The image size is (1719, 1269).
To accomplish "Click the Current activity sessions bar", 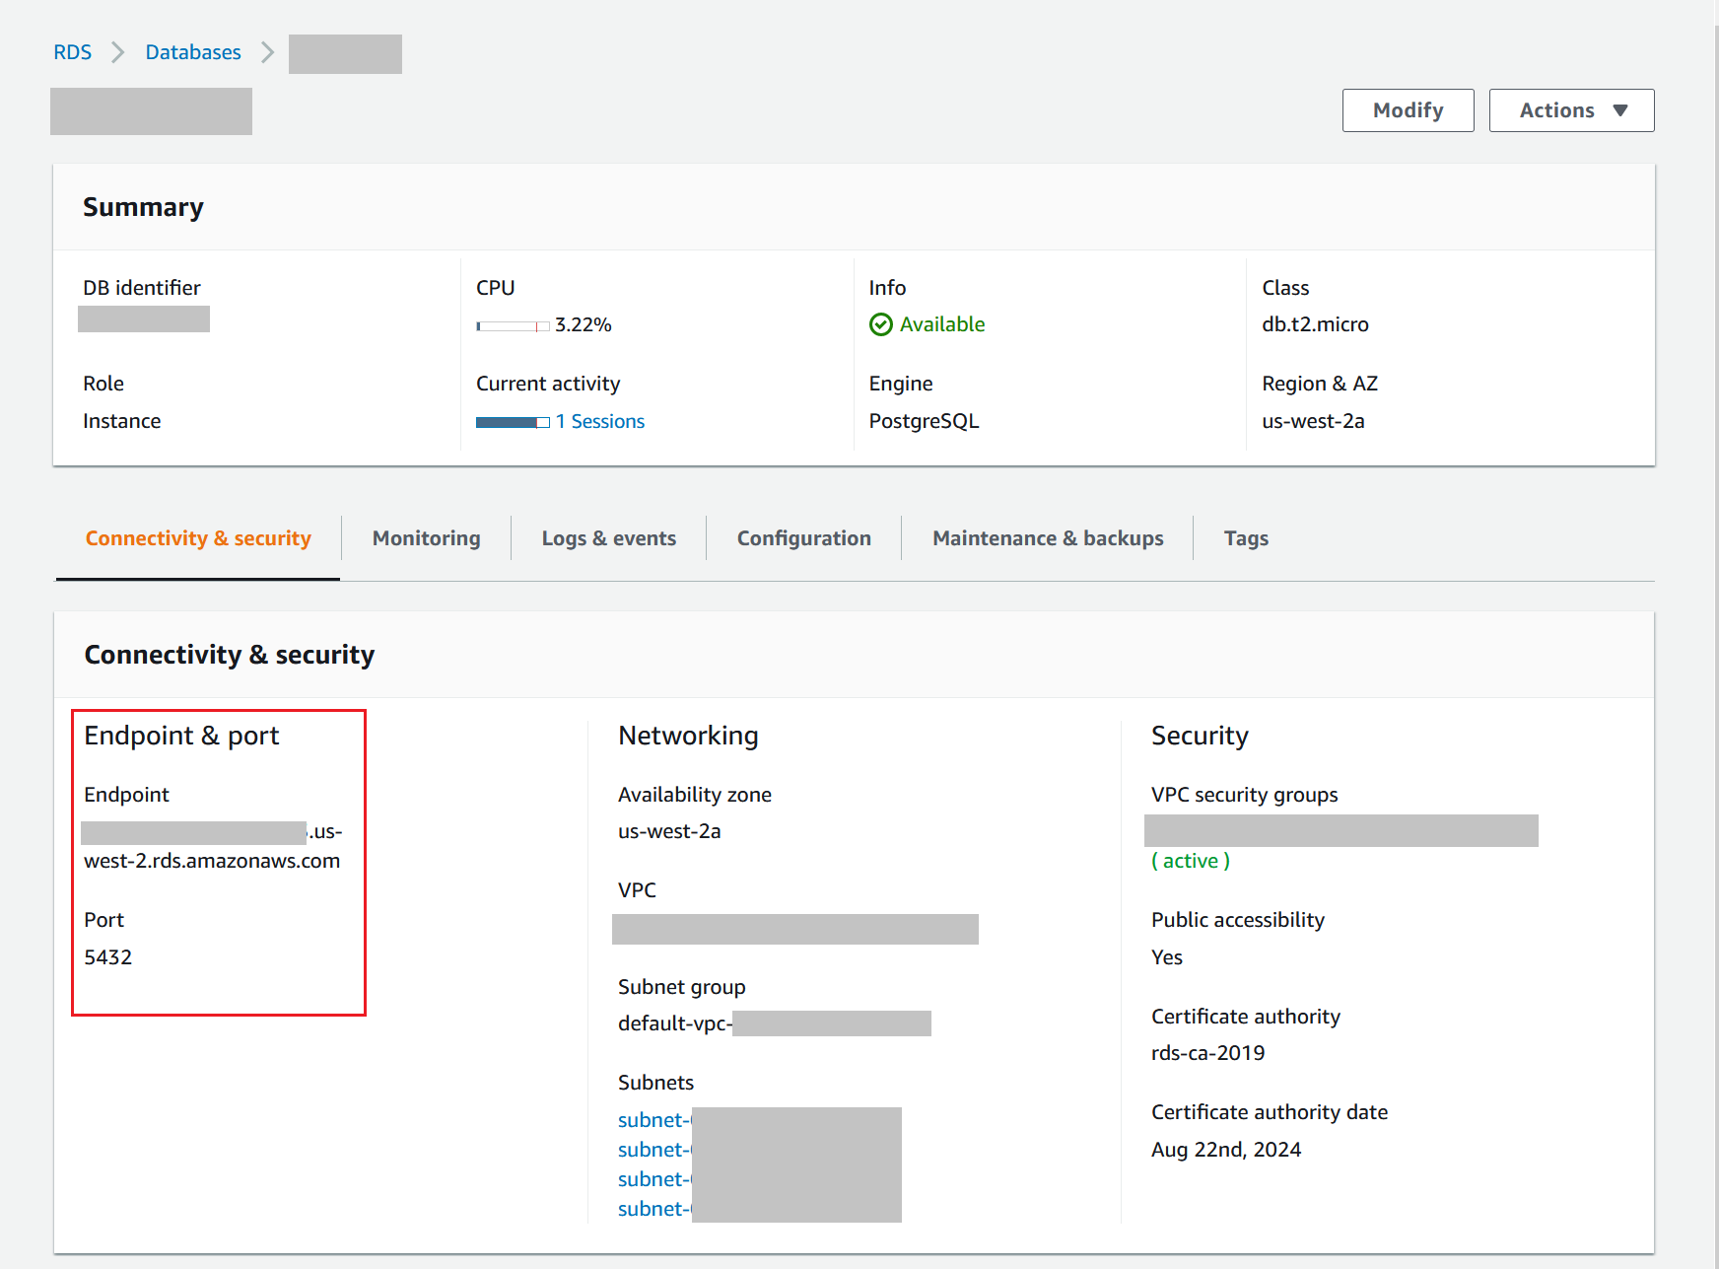I will 513,422.
